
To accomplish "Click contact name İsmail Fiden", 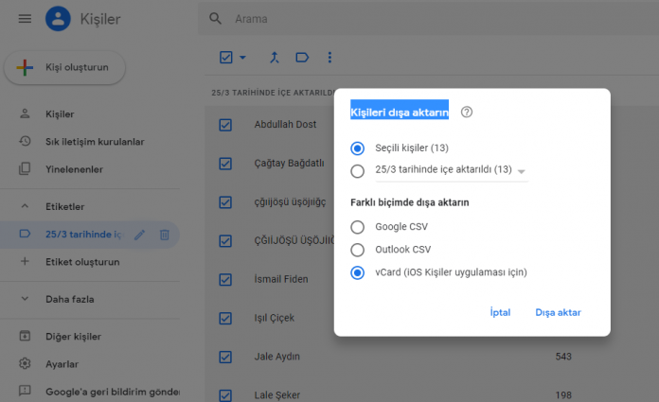I will [x=281, y=279].
